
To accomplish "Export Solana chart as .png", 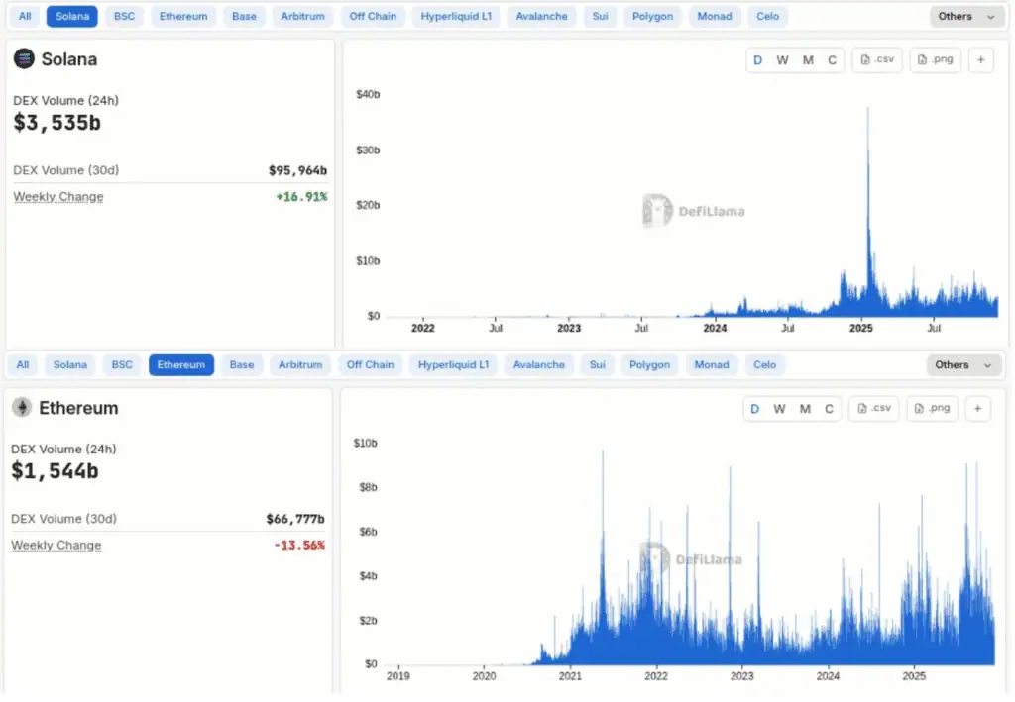I will [935, 60].
